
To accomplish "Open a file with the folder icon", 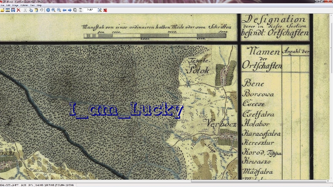I will point(2,10).
